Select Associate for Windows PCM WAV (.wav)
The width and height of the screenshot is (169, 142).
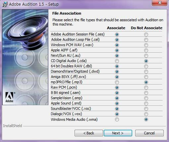point(117,45)
